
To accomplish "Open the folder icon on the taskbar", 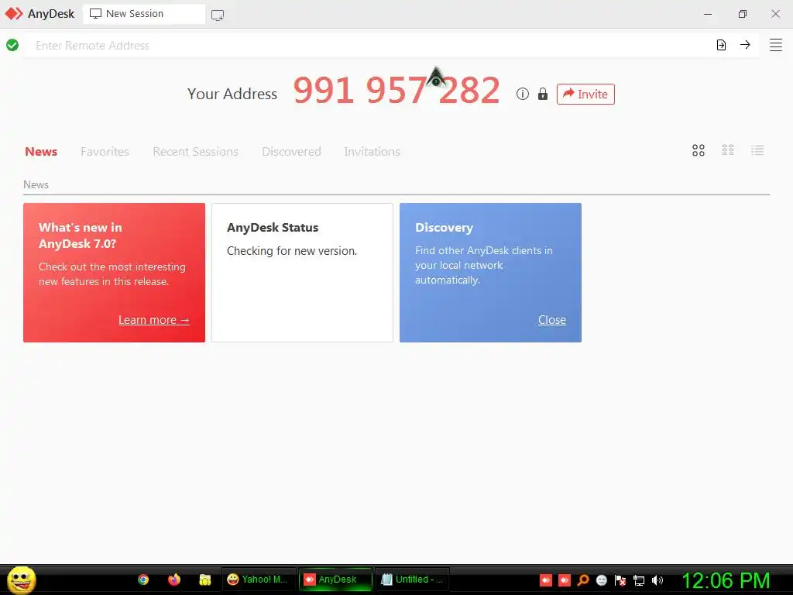I will coord(204,580).
